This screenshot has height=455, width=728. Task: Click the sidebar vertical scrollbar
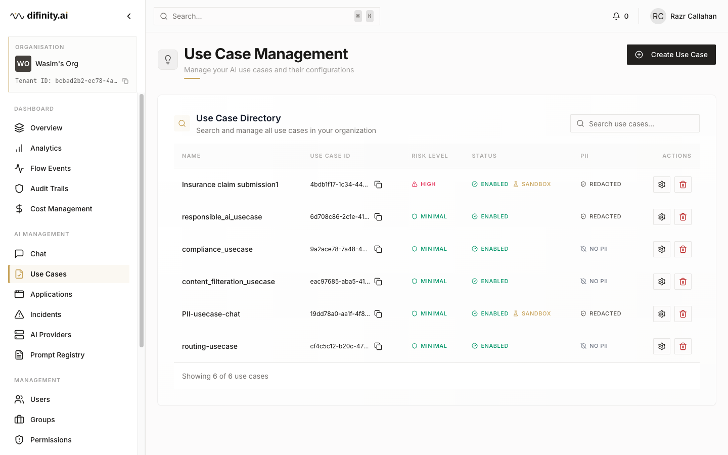[x=142, y=220]
